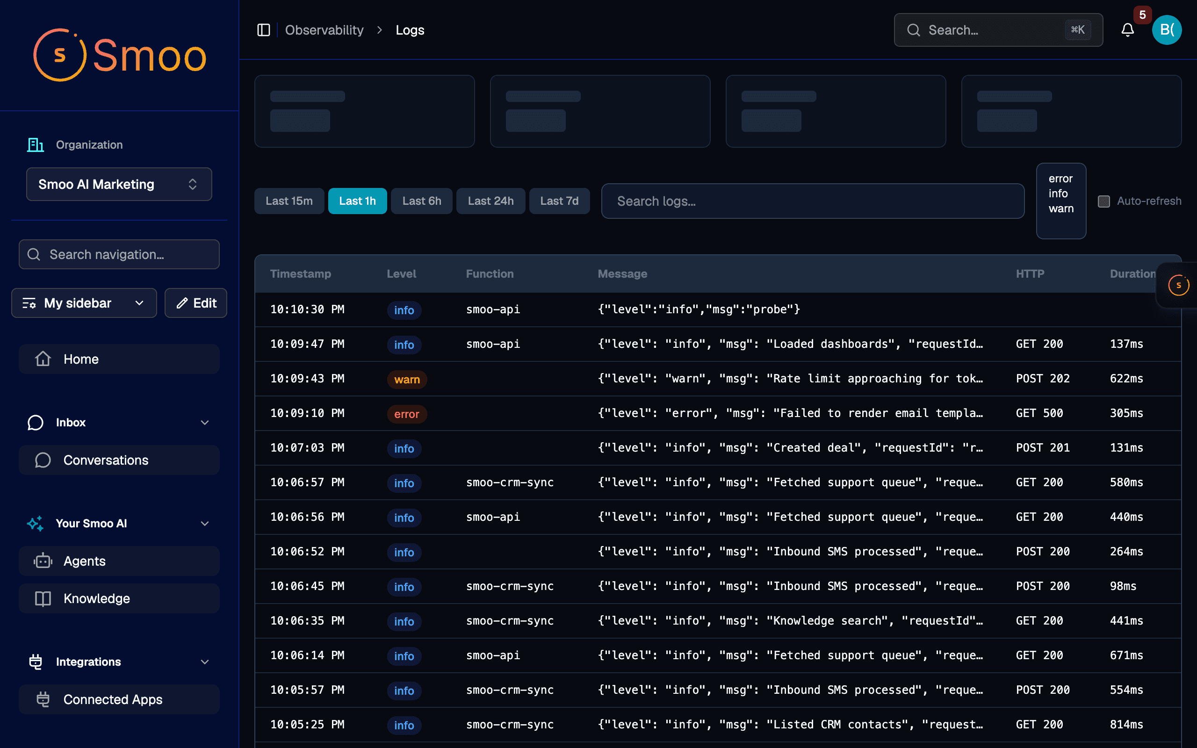Viewport: 1197px width, 748px height.
Task: Click the Search navigation field
Action: [119, 254]
